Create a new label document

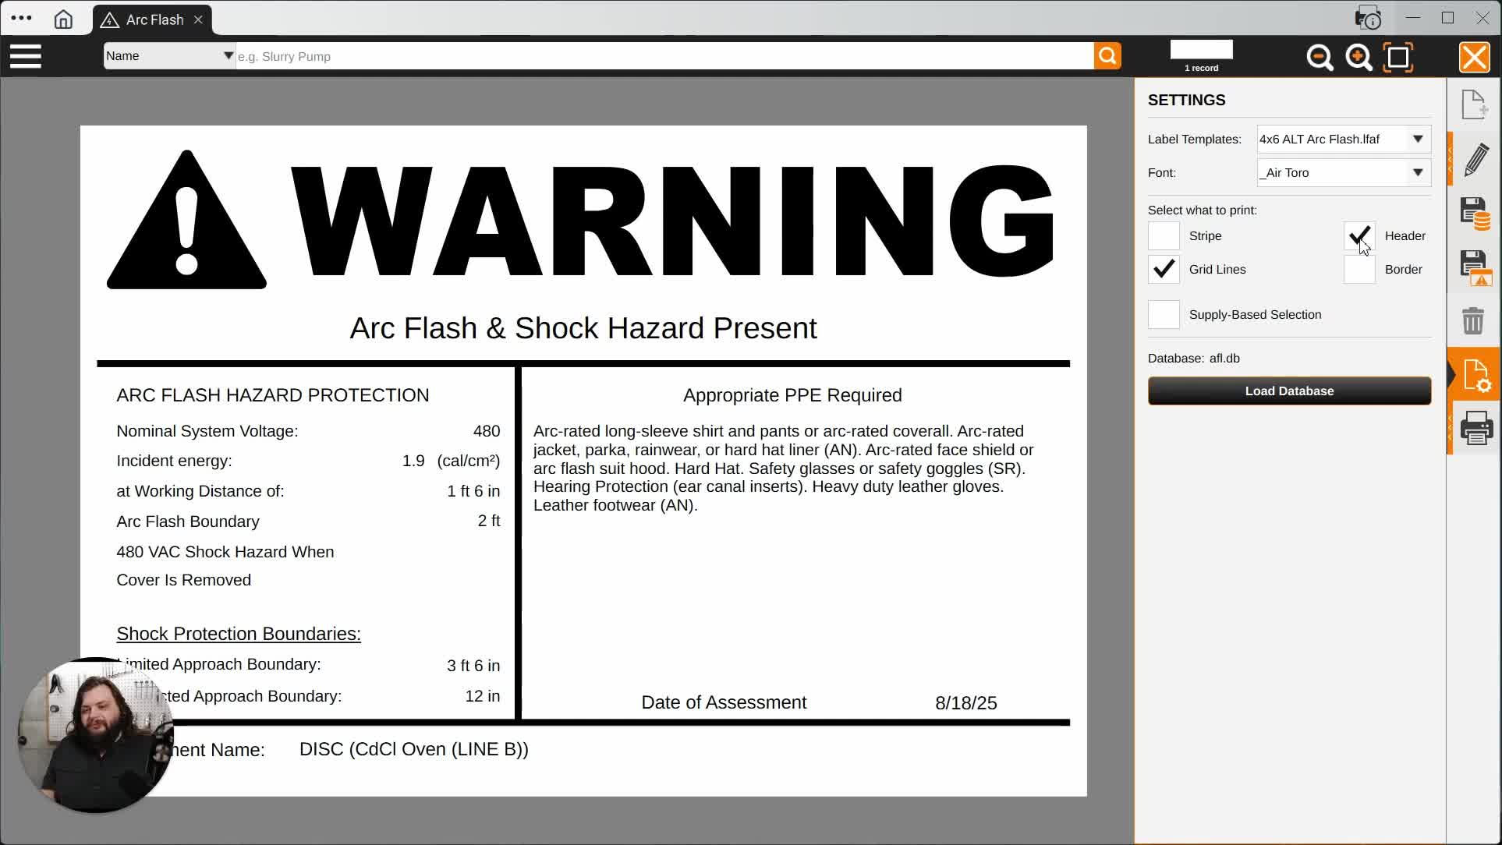(1474, 104)
